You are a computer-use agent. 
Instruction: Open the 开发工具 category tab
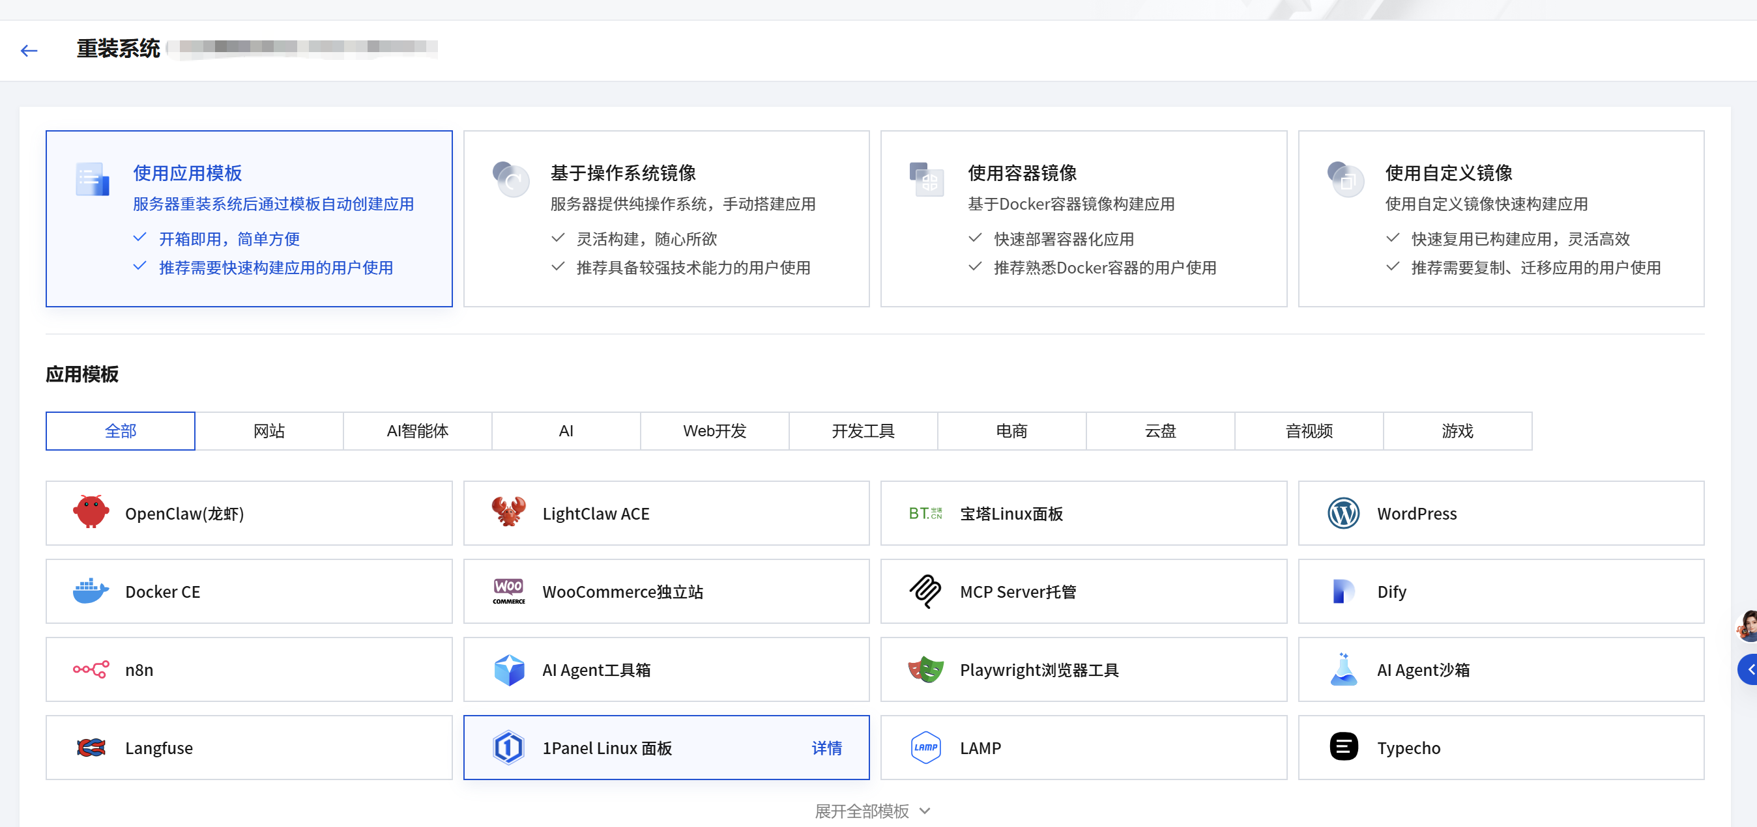[x=863, y=431]
